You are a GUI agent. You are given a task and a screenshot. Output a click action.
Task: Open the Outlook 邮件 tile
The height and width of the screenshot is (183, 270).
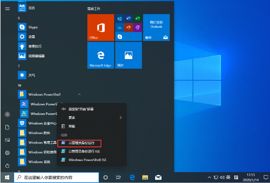click(156, 27)
